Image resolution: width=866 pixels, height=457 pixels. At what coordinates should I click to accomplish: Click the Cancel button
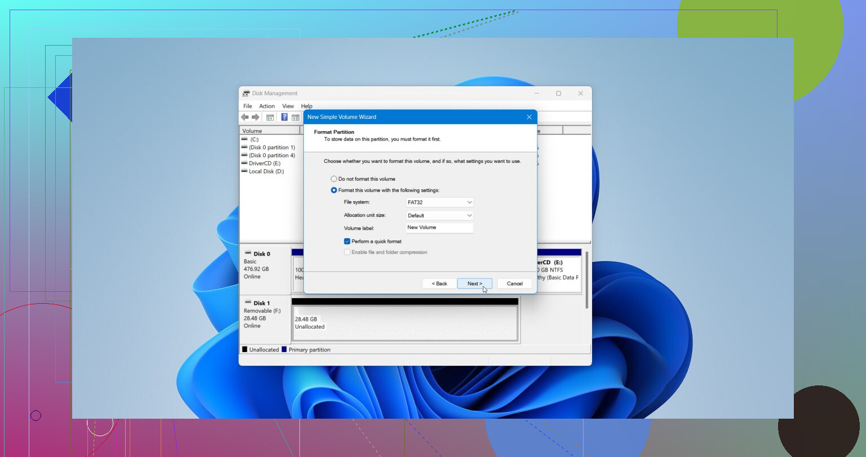[x=515, y=283]
